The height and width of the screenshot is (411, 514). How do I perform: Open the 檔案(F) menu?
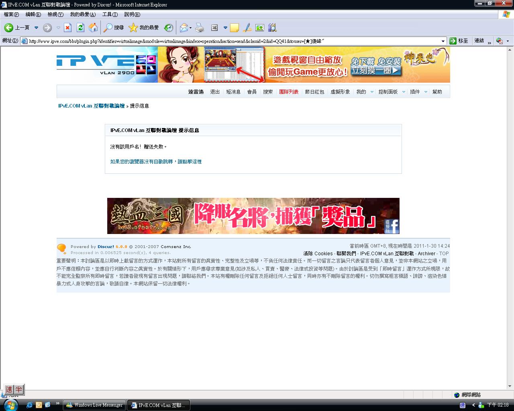coord(11,14)
